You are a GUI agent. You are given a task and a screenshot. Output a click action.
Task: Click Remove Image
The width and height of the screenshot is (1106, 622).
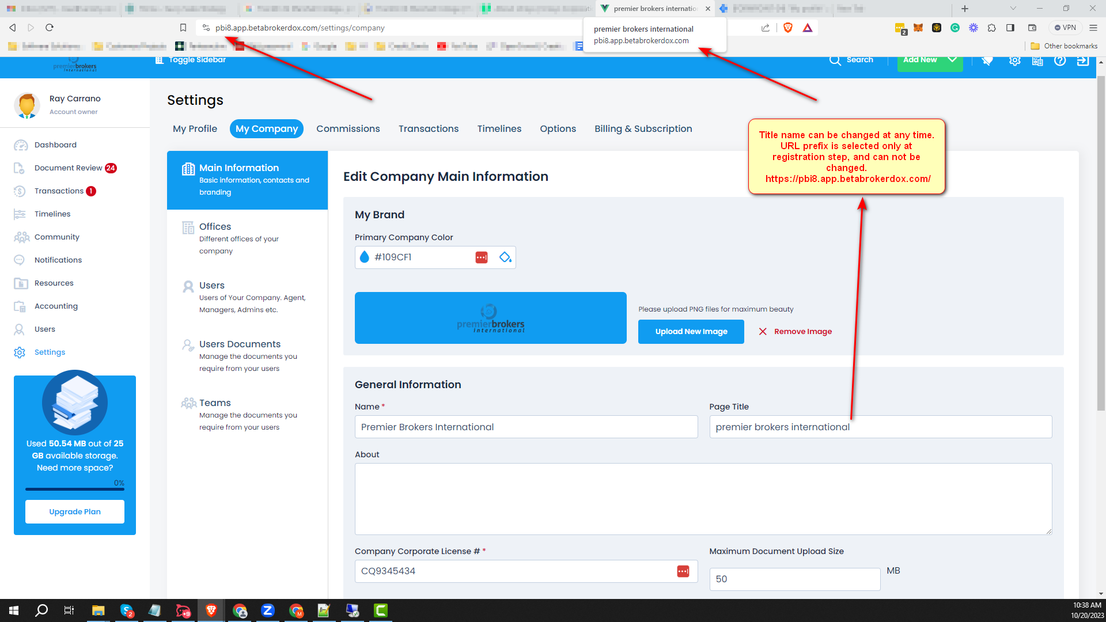[x=795, y=332]
